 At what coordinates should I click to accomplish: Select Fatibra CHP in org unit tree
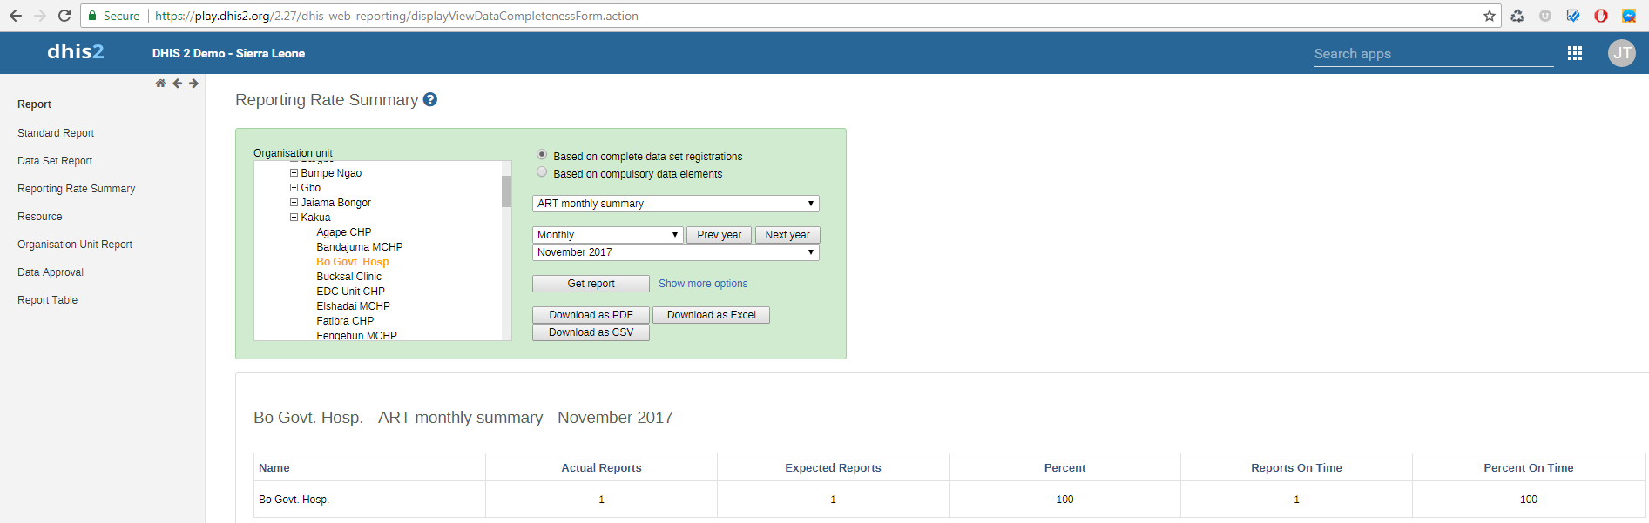pos(345,321)
